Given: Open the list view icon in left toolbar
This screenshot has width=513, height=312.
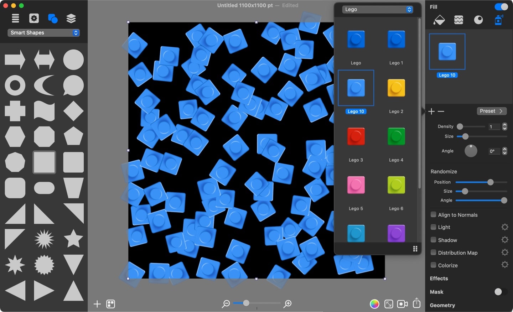Looking at the screenshot, I should pyautogui.click(x=15, y=18).
